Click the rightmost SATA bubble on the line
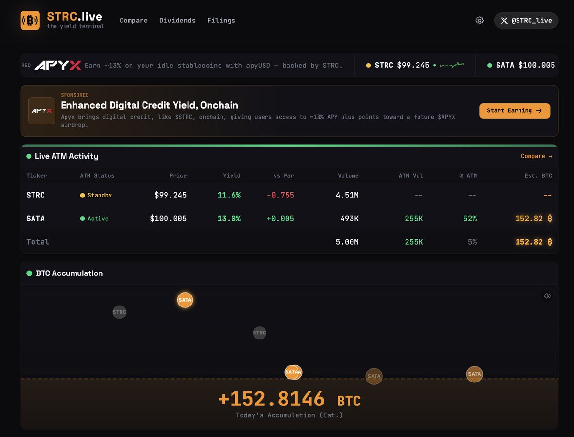574x437 pixels. pyautogui.click(x=475, y=374)
